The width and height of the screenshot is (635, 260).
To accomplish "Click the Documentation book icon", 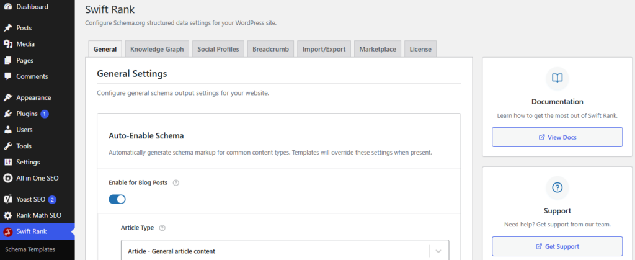I will (x=557, y=78).
